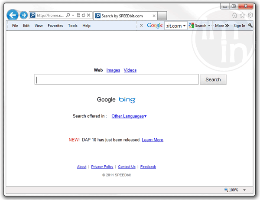
Task: Open zoom level dropdown arrow
Action: tap(244, 190)
